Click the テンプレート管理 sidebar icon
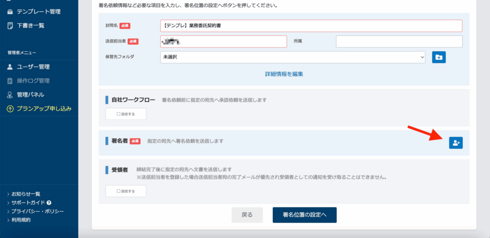 pos(11,12)
